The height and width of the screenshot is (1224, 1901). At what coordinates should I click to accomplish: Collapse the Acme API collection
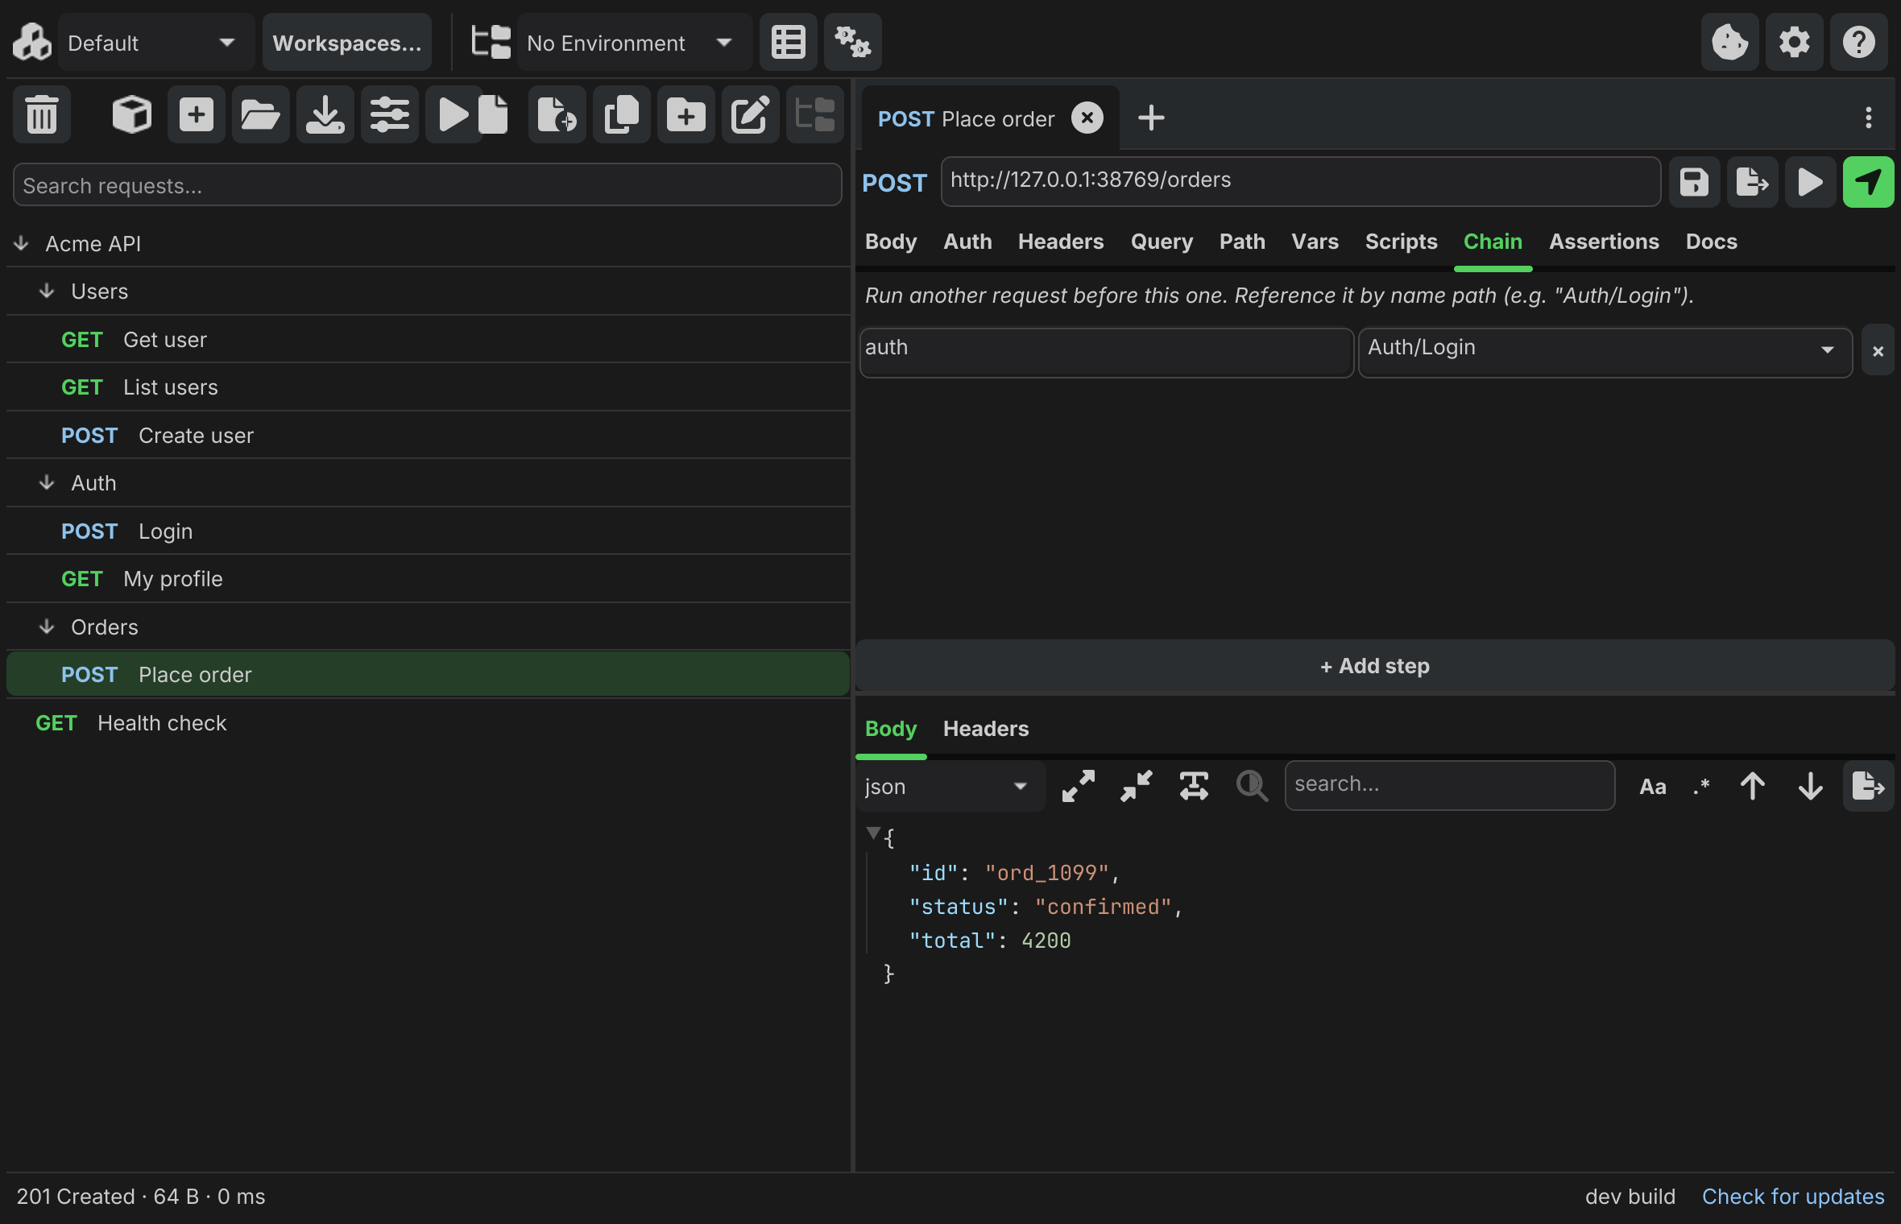[22, 243]
